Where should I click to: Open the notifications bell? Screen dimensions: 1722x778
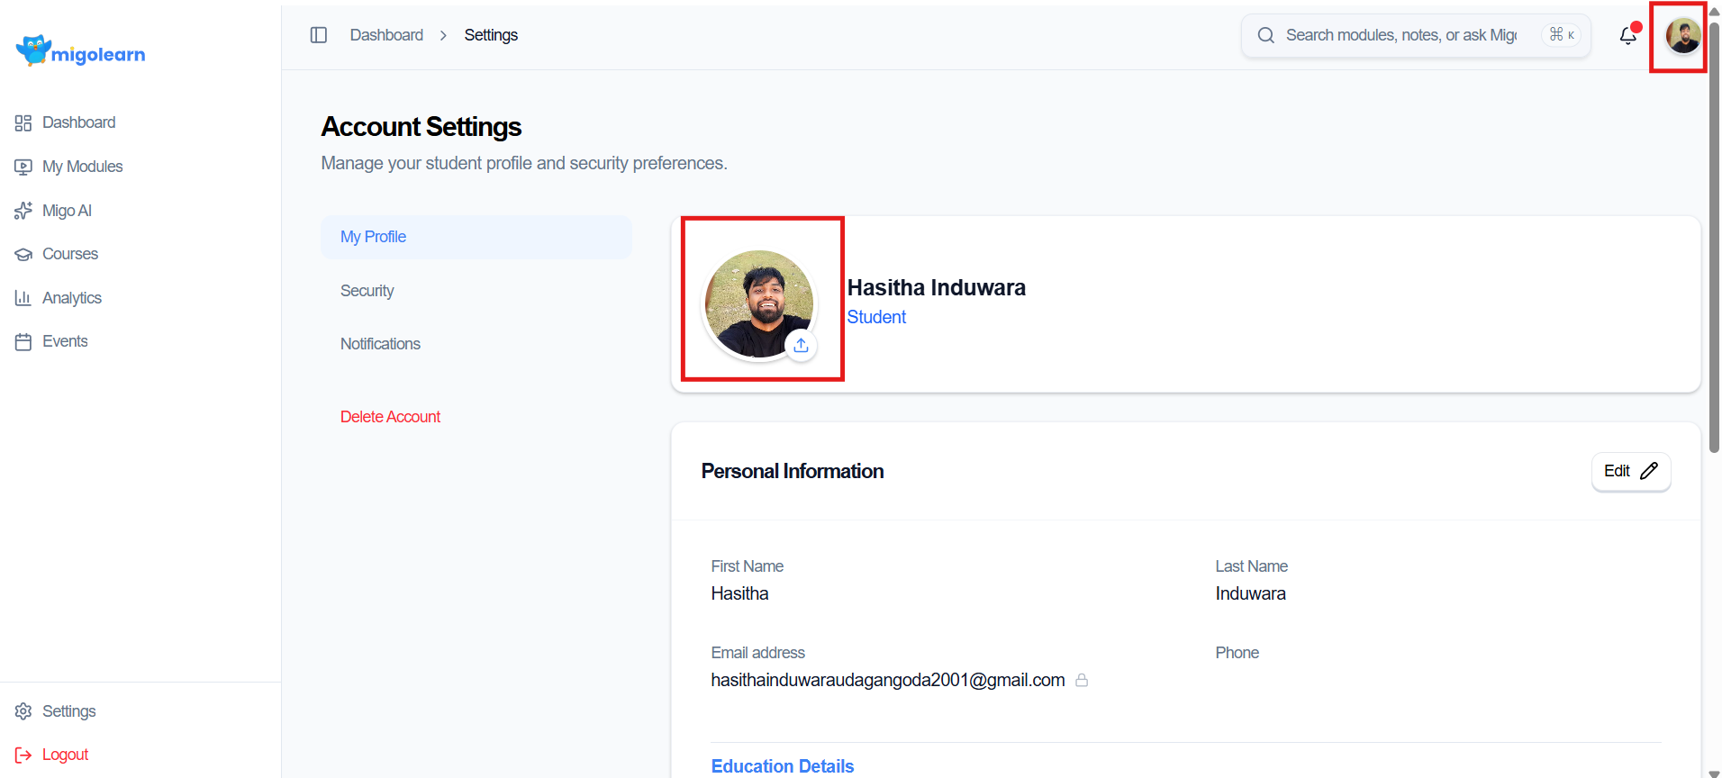1627,36
